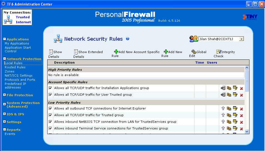Expand the File Protection section
The image size is (265, 151).
coord(4,95)
